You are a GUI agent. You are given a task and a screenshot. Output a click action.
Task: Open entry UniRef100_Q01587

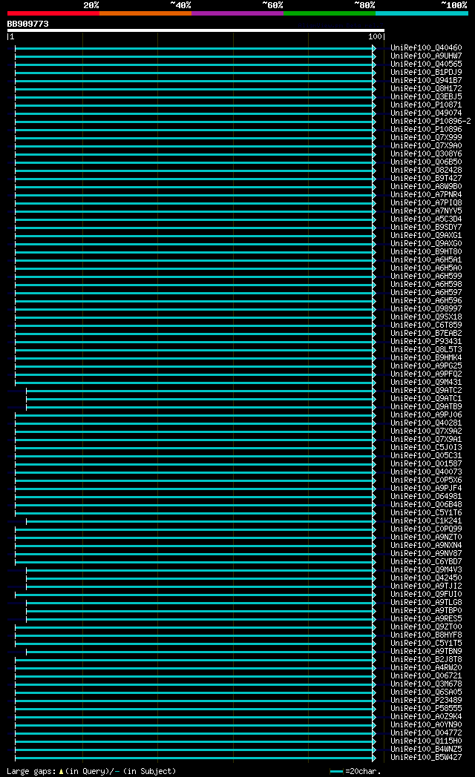pos(426,464)
